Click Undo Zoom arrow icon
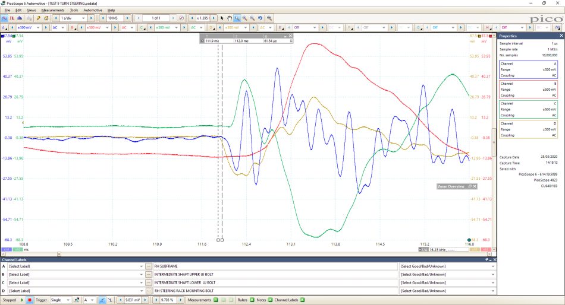The image size is (565, 305). [260, 18]
